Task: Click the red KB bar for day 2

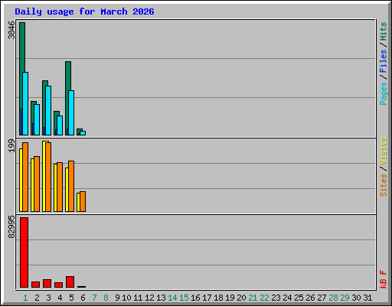Action: point(35,285)
